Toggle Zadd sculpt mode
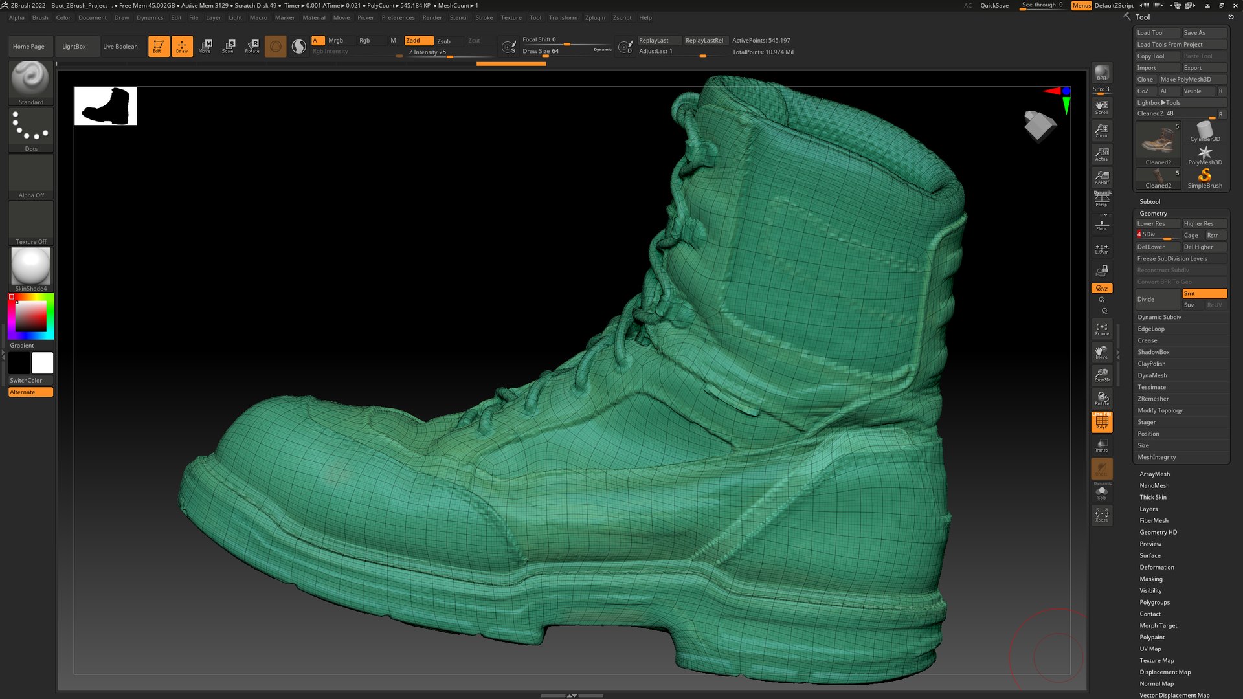 [418, 40]
